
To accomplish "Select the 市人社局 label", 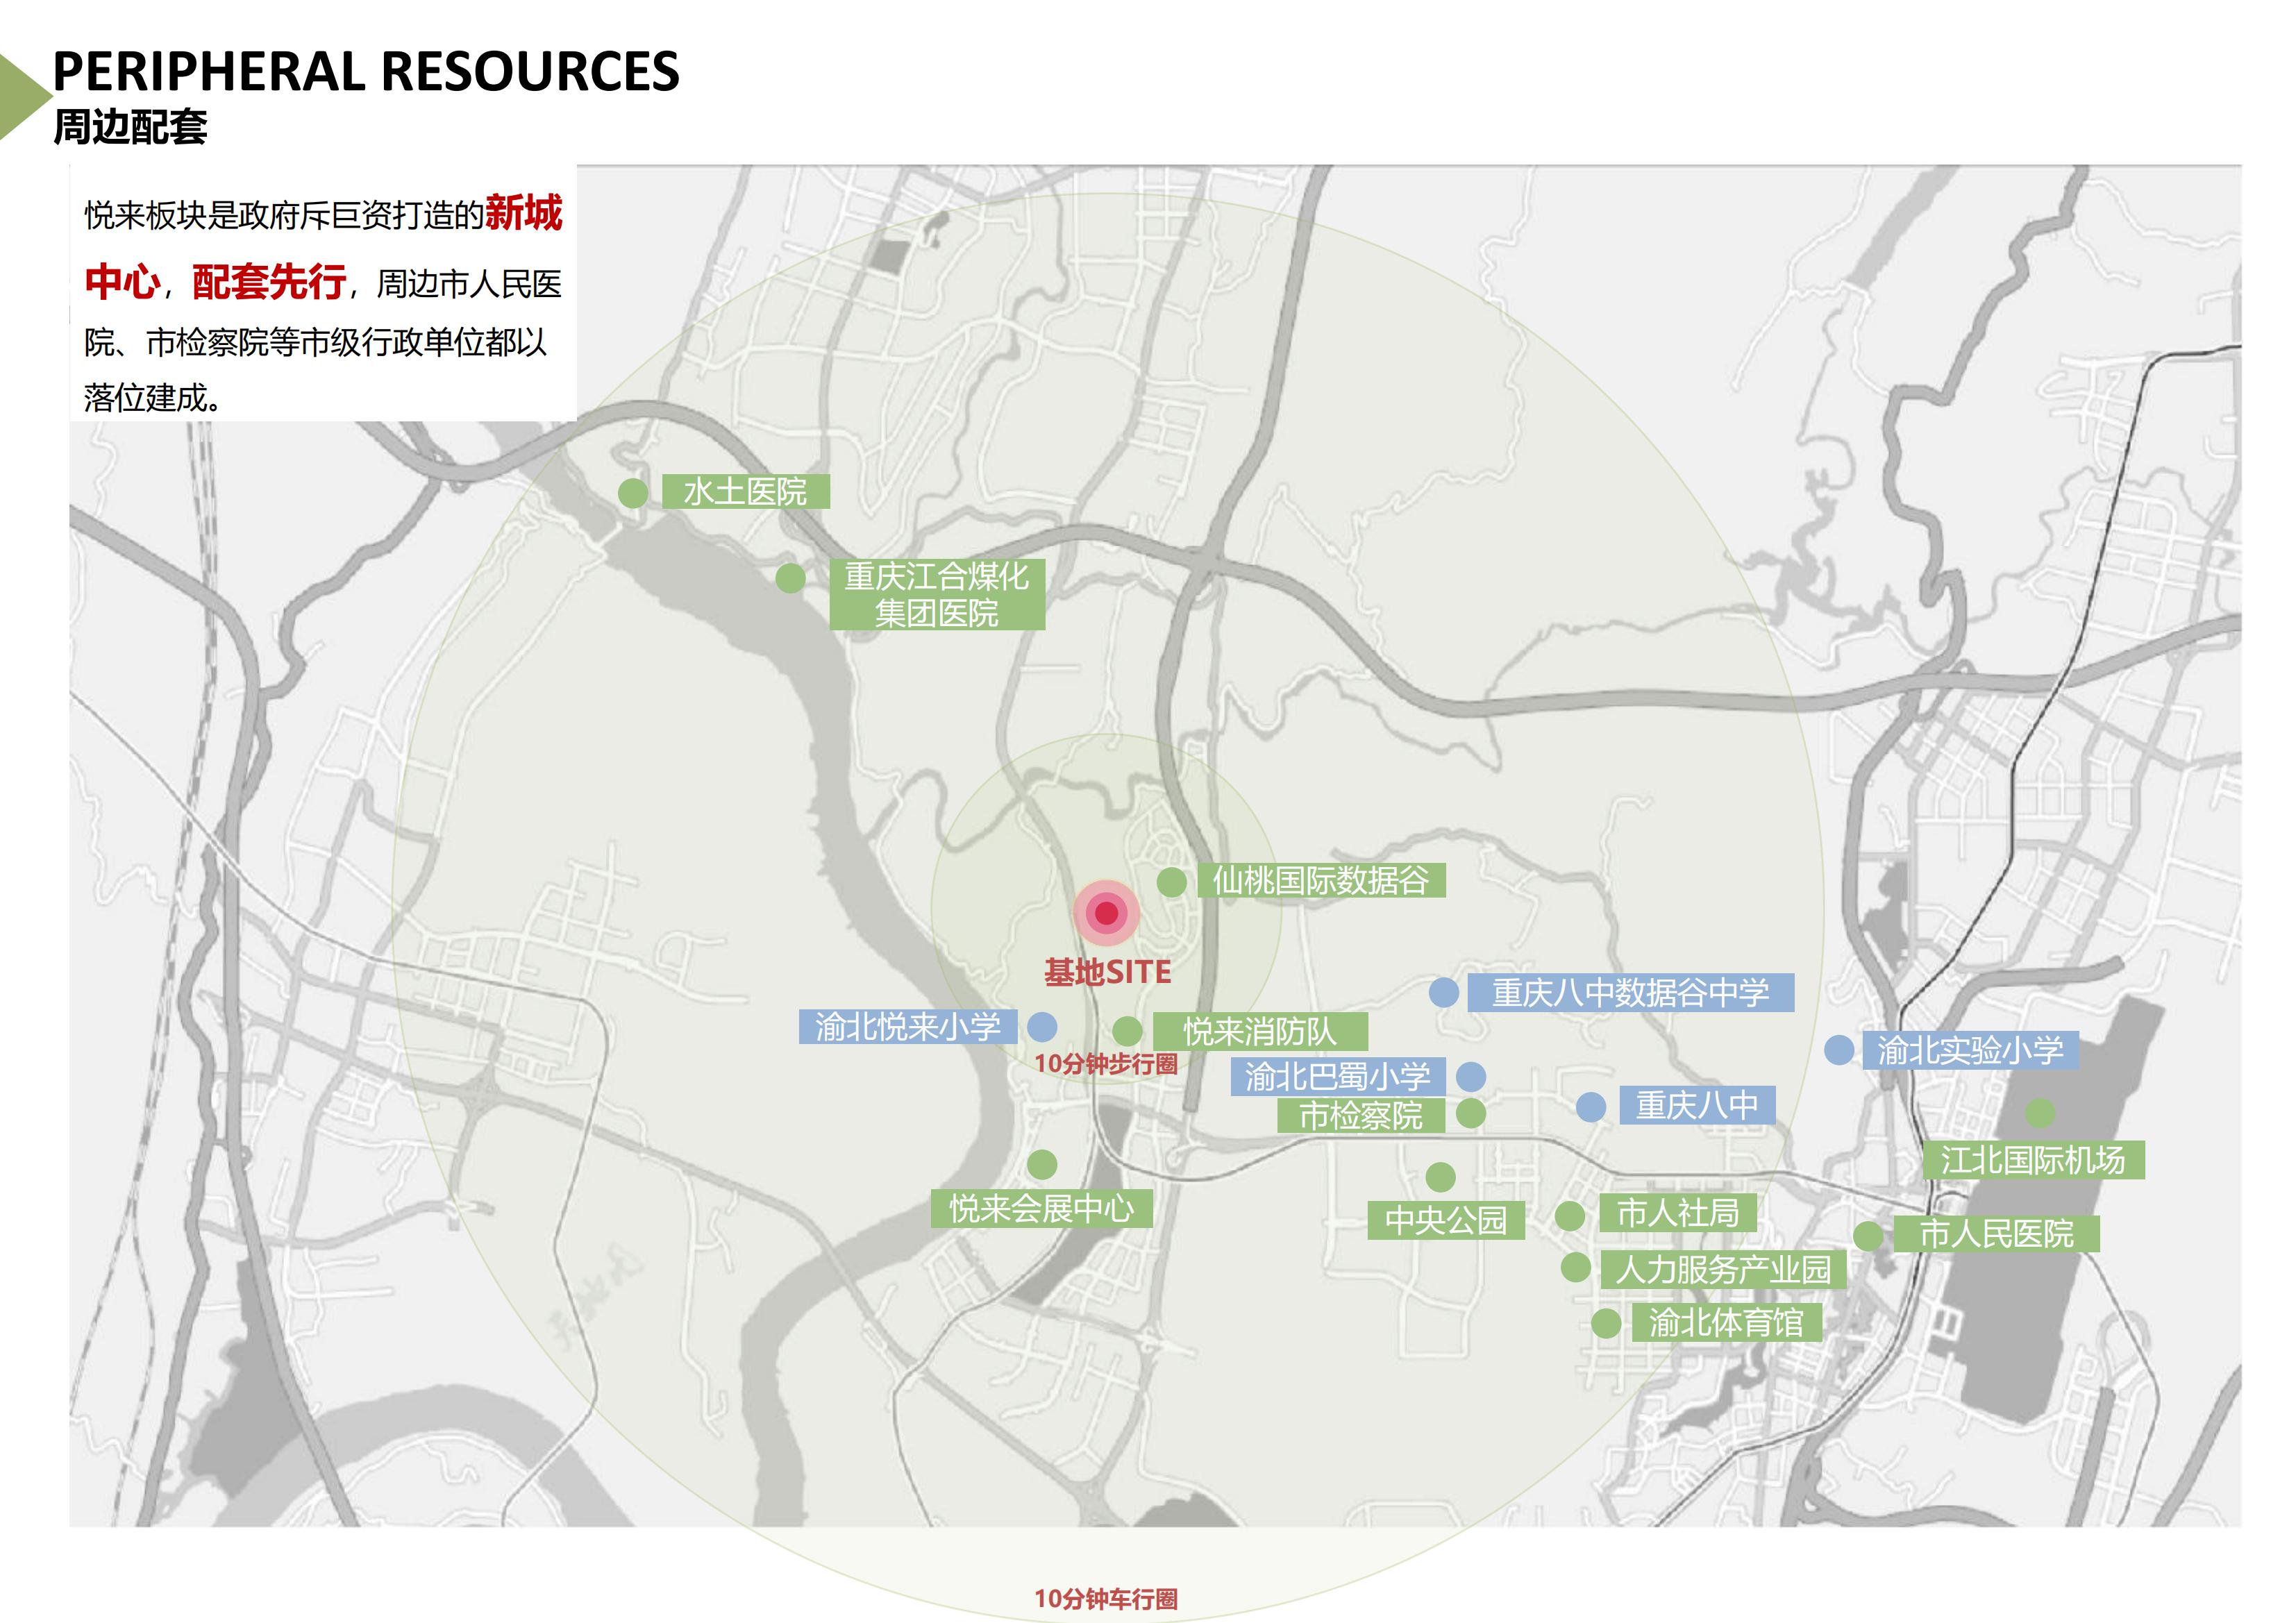I will (x=1678, y=1213).
